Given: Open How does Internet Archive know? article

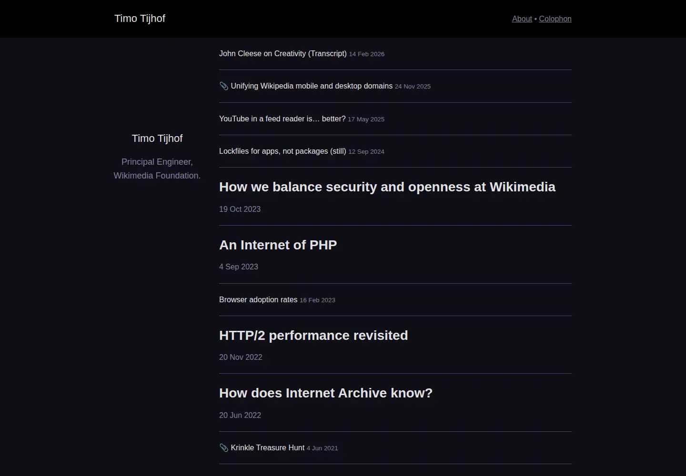Looking at the screenshot, I should tap(326, 393).
